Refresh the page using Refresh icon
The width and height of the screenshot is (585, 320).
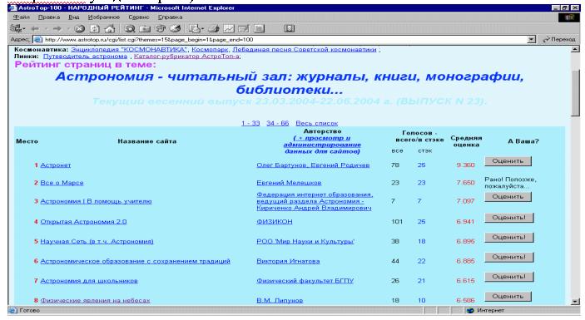click(95, 29)
